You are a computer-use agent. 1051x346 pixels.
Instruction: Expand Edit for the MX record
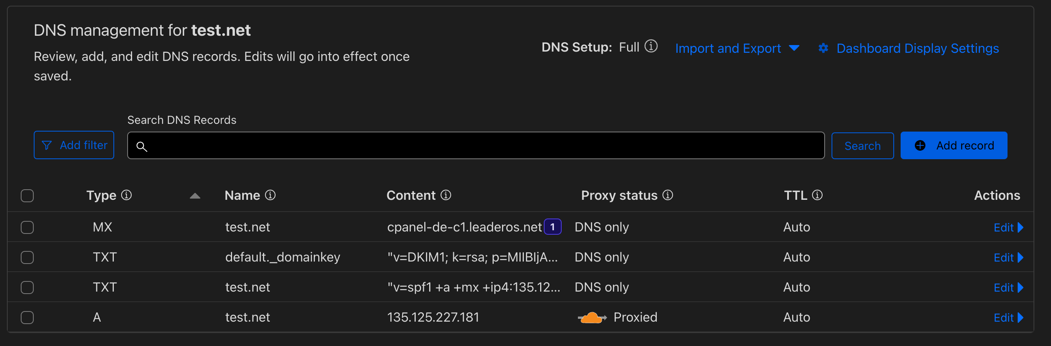click(x=1008, y=227)
